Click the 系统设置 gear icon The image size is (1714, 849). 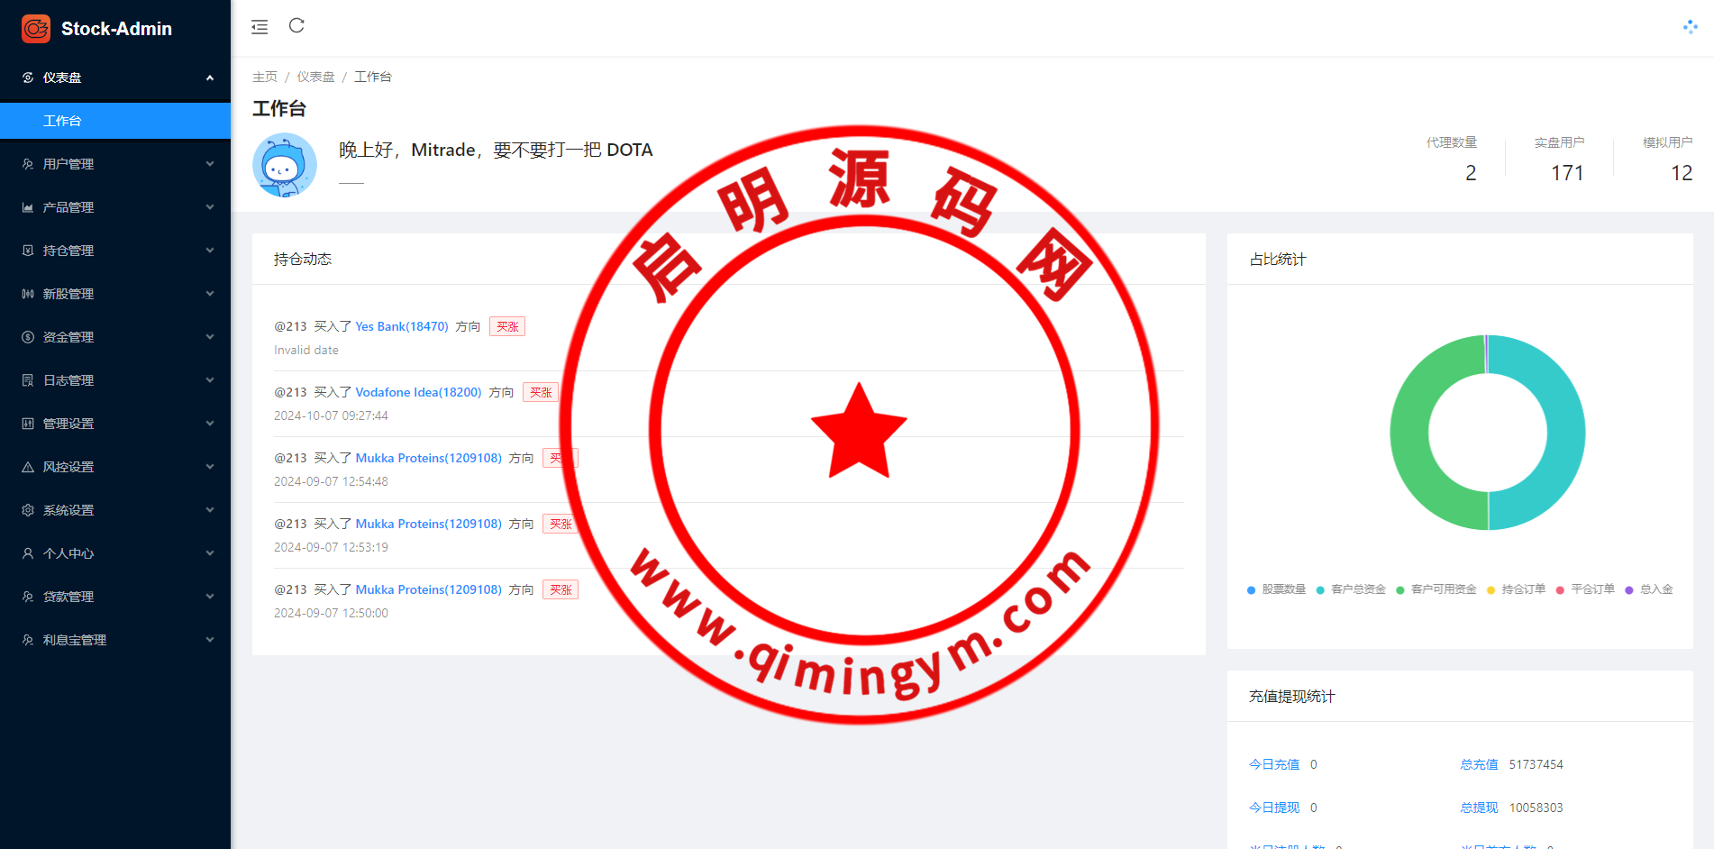coord(28,510)
